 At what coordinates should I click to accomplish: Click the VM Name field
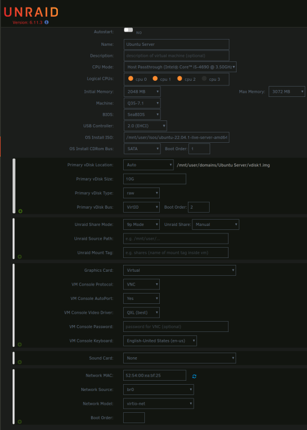[x=176, y=44]
